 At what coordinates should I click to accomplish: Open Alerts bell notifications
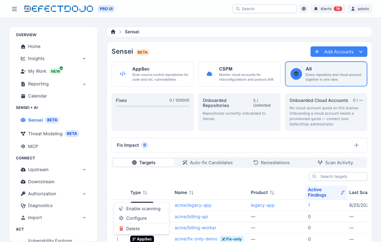click(328, 9)
